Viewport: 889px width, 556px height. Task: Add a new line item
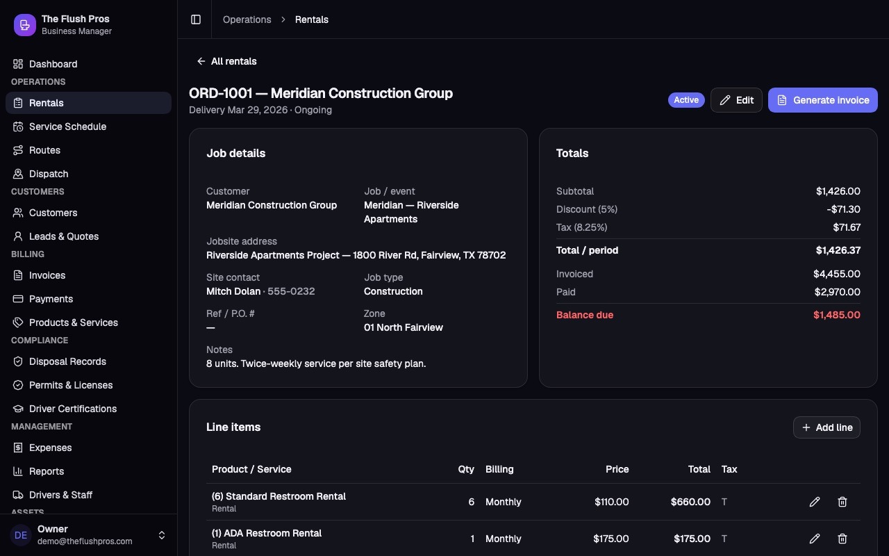coord(826,427)
